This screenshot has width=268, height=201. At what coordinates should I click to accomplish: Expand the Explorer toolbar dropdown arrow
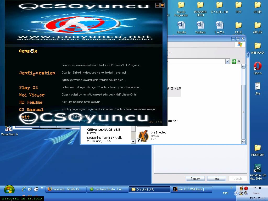coord(169,53)
